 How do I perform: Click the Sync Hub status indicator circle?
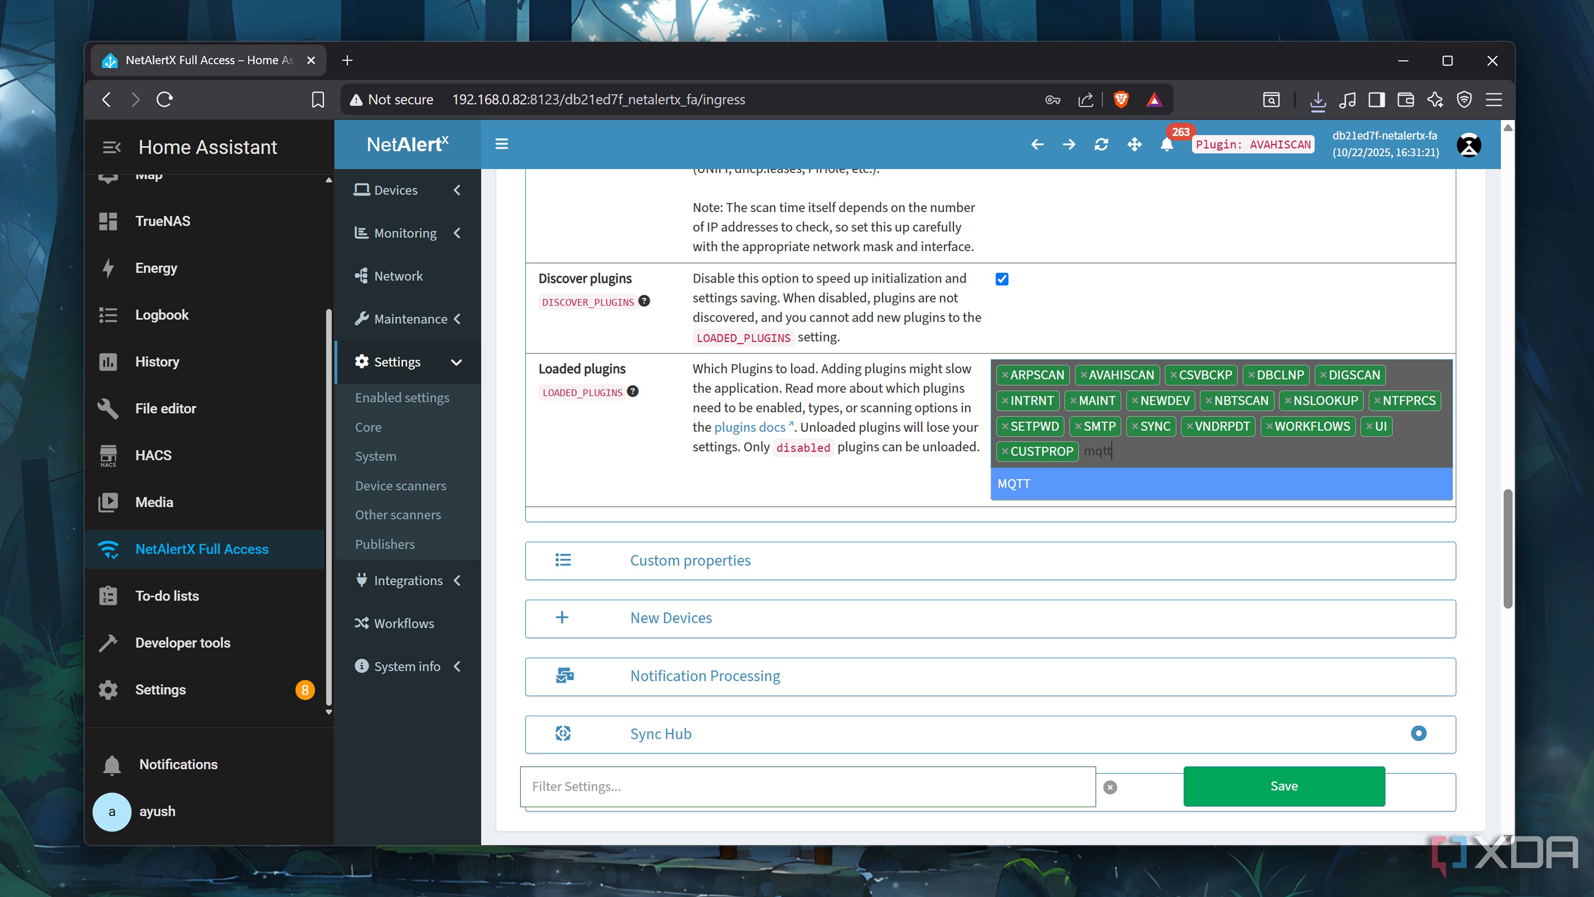1418,733
